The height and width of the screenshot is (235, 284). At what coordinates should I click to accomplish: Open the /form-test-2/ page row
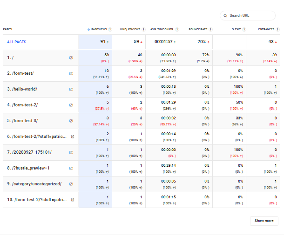click(x=23, y=105)
